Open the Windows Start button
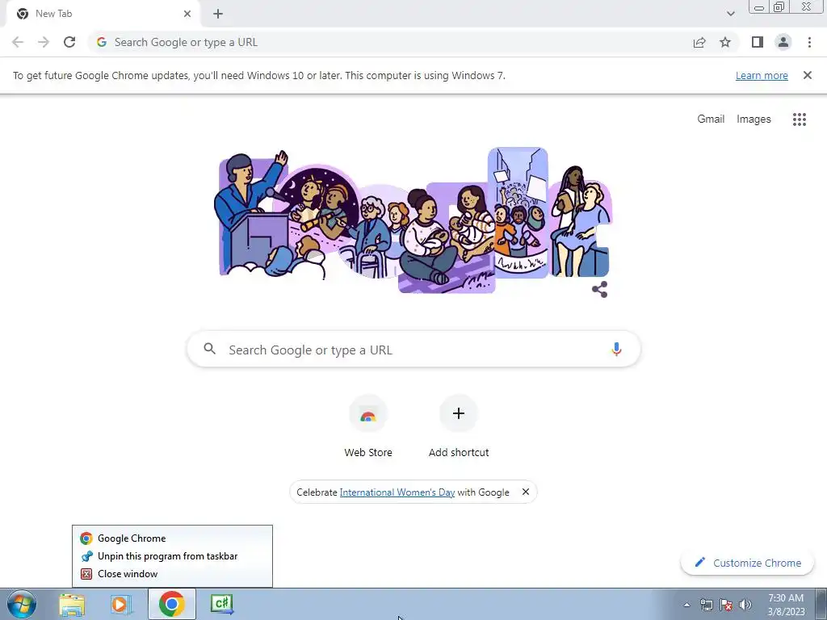The width and height of the screenshot is (827, 620). (21, 604)
